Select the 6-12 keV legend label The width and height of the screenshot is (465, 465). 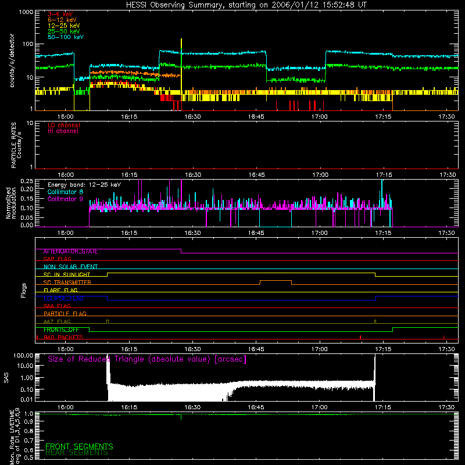[x=62, y=20]
